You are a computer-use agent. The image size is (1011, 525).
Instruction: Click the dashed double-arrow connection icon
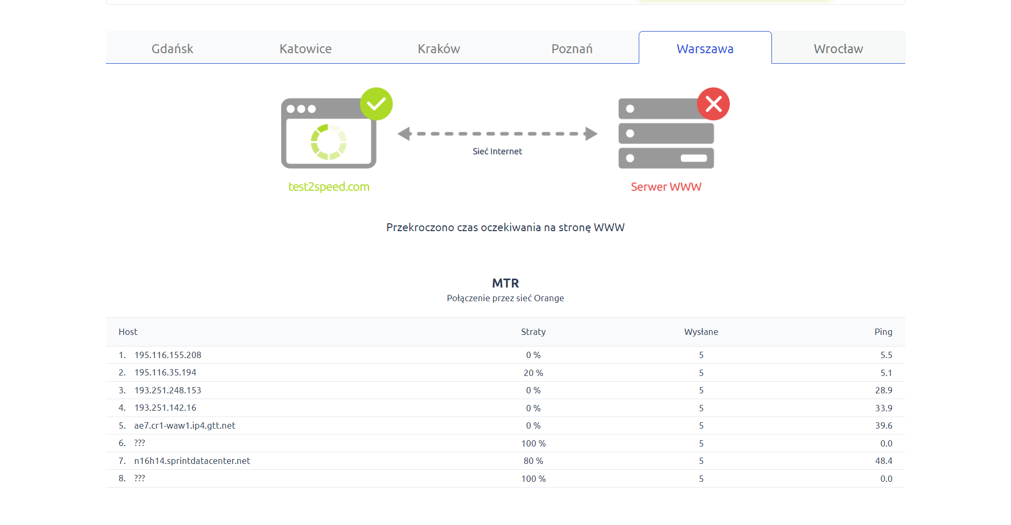[497, 134]
